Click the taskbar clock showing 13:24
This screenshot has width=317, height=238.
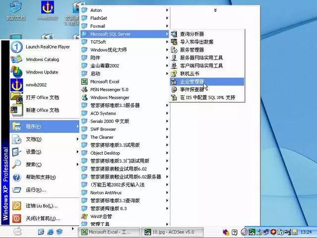click(306, 232)
